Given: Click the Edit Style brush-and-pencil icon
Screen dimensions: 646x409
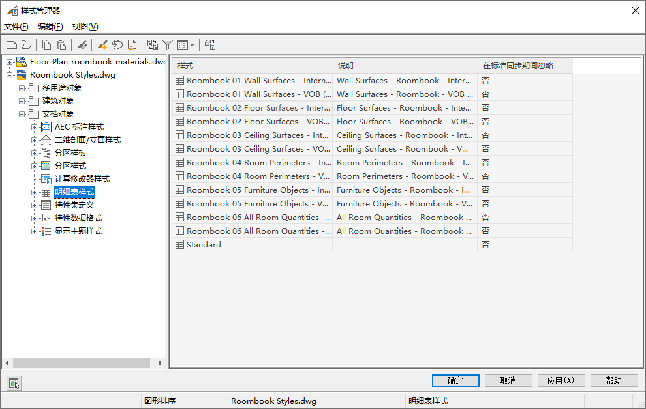Looking at the screenshot, I should [x=82, y=45].
